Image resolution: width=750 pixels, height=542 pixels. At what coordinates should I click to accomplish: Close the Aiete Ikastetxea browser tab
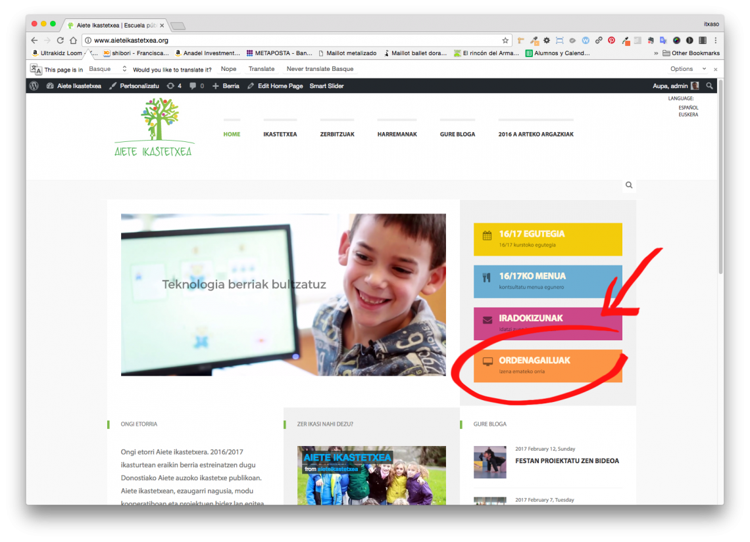click(x=162, y=26)
